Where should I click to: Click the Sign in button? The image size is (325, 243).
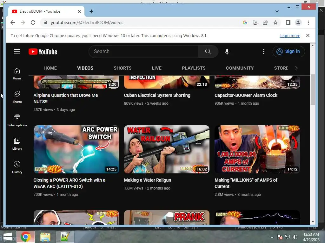289,52
